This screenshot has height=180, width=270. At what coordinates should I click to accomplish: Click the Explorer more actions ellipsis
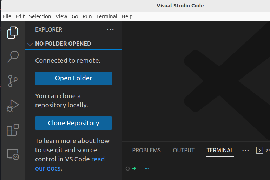[111, 30]
